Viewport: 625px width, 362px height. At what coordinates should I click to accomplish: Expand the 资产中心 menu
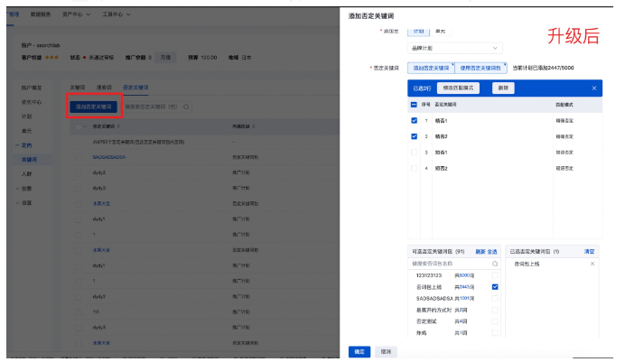click(x=76, y=15)
